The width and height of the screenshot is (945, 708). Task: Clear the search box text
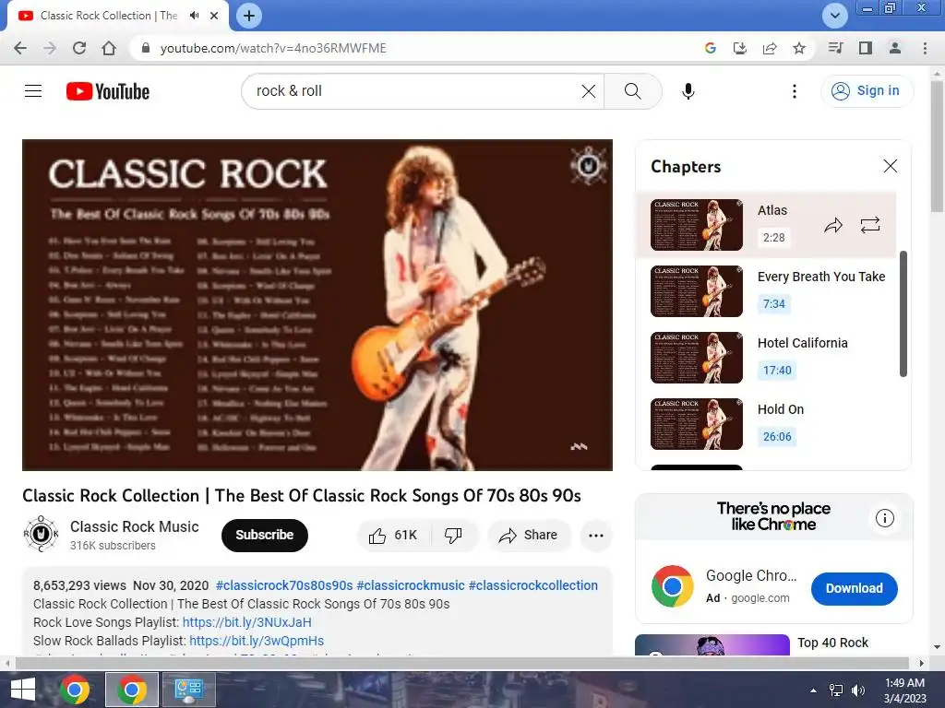(588, 91)
